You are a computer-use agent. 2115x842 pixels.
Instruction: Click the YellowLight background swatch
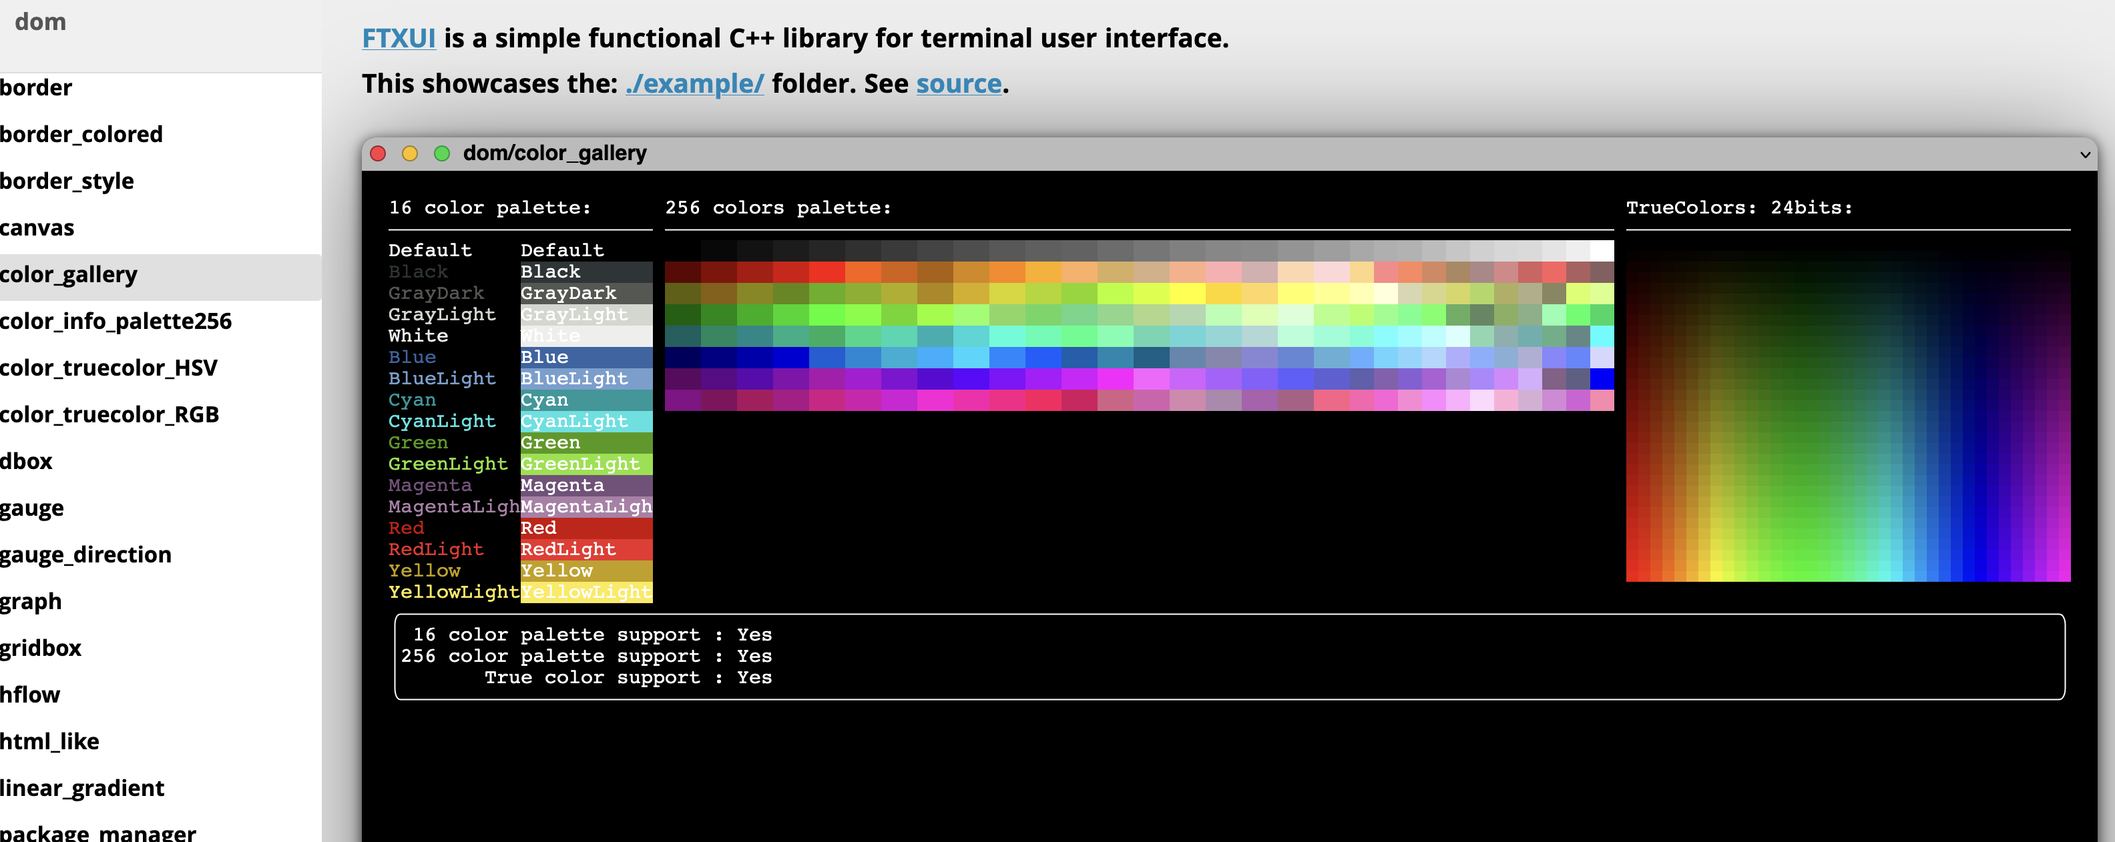pyautogui.click(x=586, y=592)
